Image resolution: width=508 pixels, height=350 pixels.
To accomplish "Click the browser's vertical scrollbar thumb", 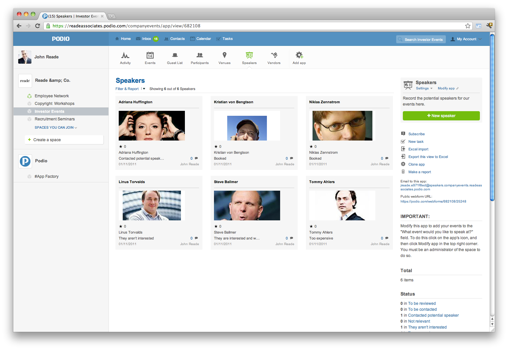I will (492, 117).
